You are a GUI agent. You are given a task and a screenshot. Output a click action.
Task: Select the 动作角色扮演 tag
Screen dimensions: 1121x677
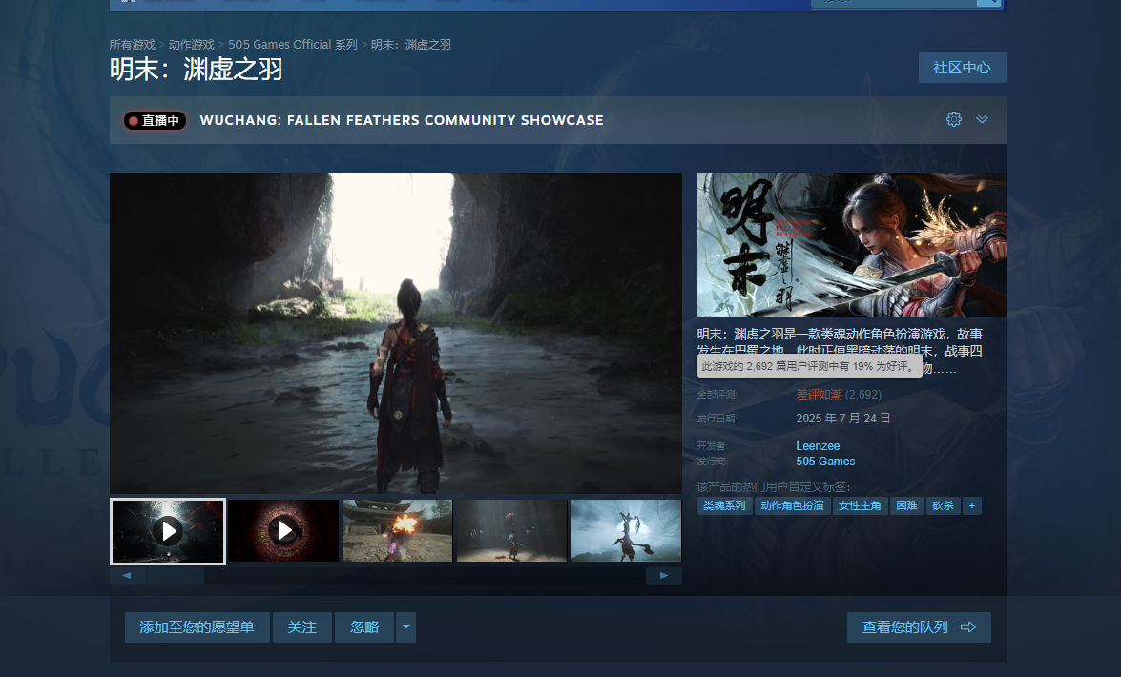[792, 506]
